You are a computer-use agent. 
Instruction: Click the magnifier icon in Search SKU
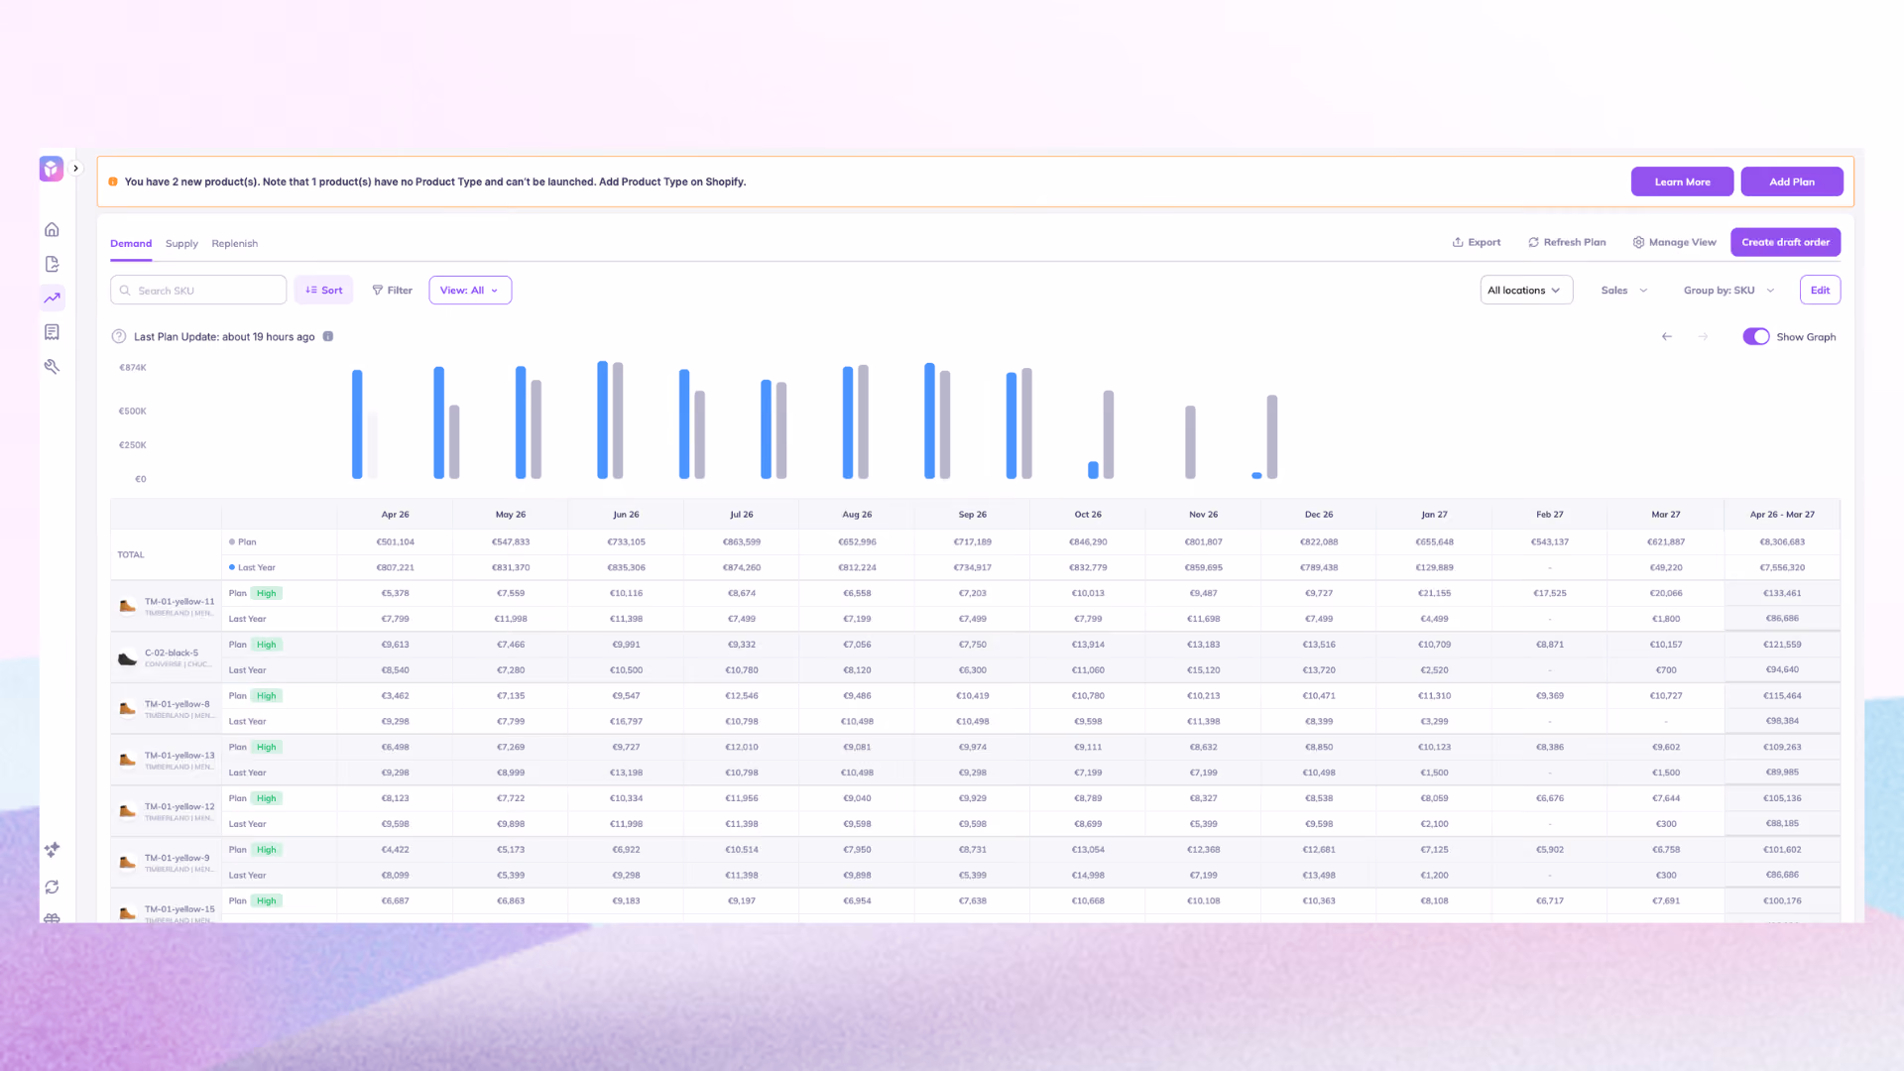pyautogui.click(x=125, y=291)
